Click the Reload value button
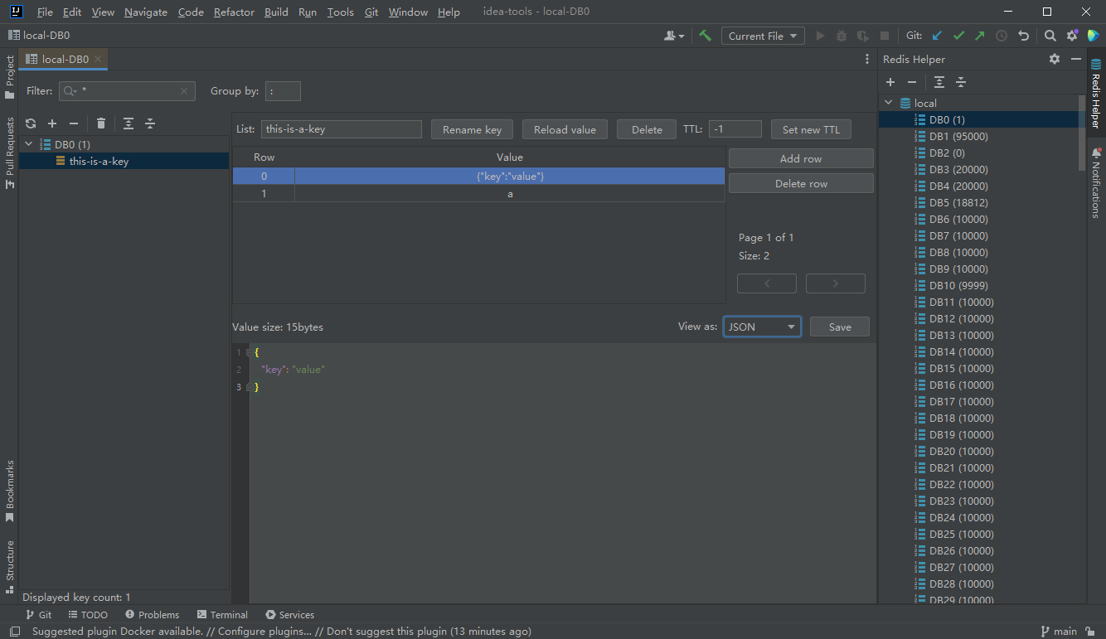 tap(565, 129)
